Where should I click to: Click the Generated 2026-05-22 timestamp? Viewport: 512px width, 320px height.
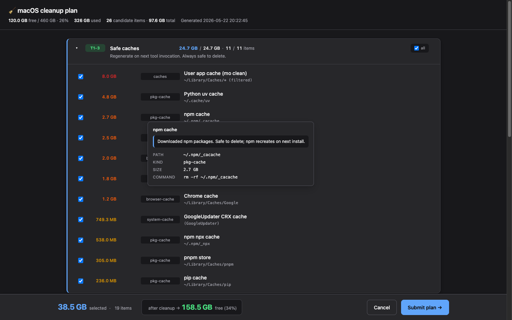[x=214, y=21]
